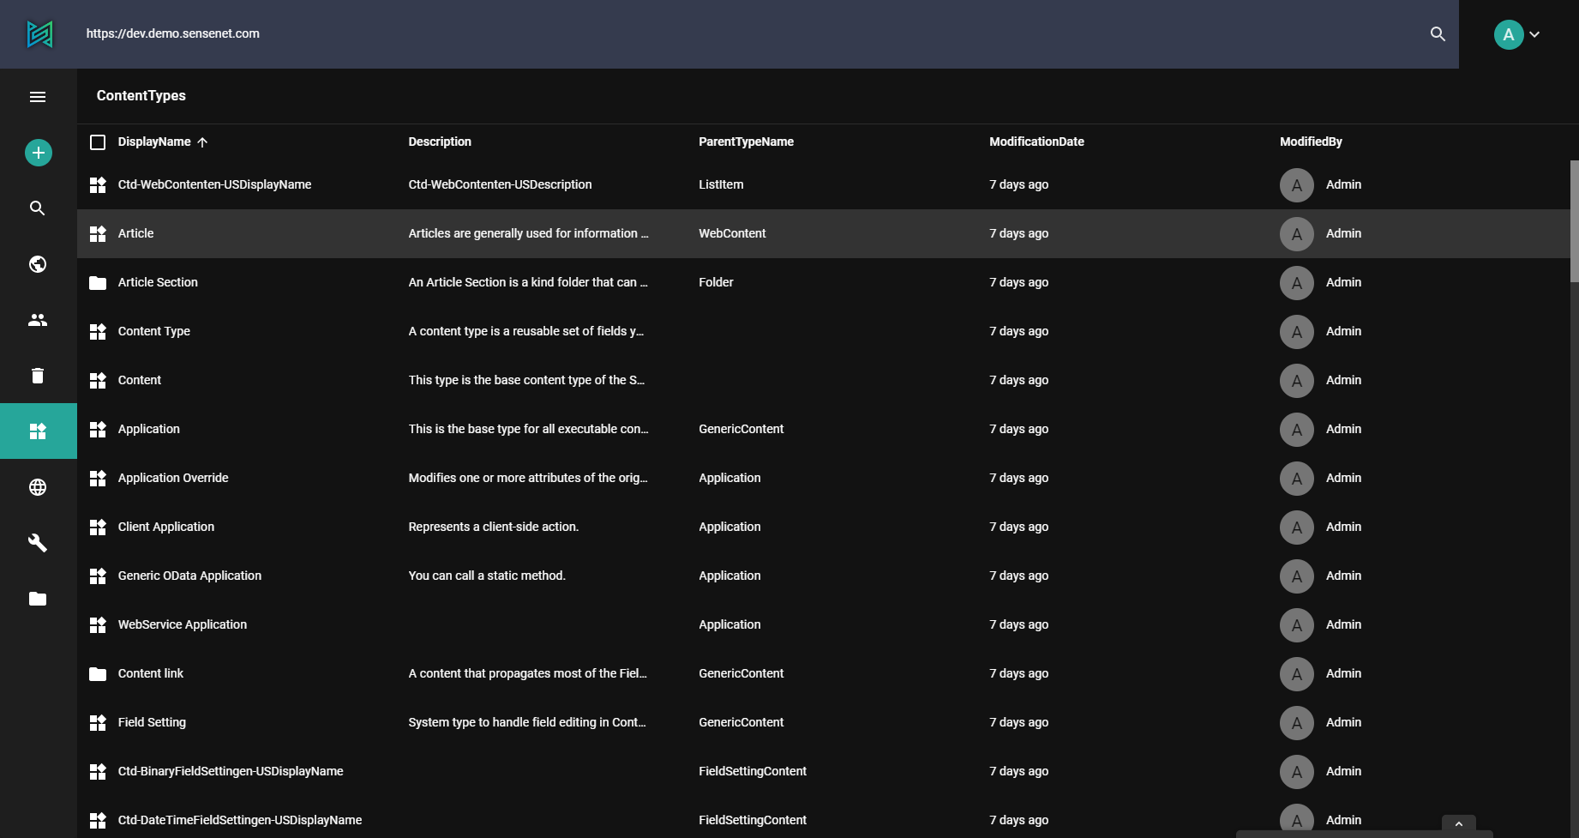Screen dimensions: 1579x838
Task: Click the ListItem parent type cell
Action: [721, 184]
